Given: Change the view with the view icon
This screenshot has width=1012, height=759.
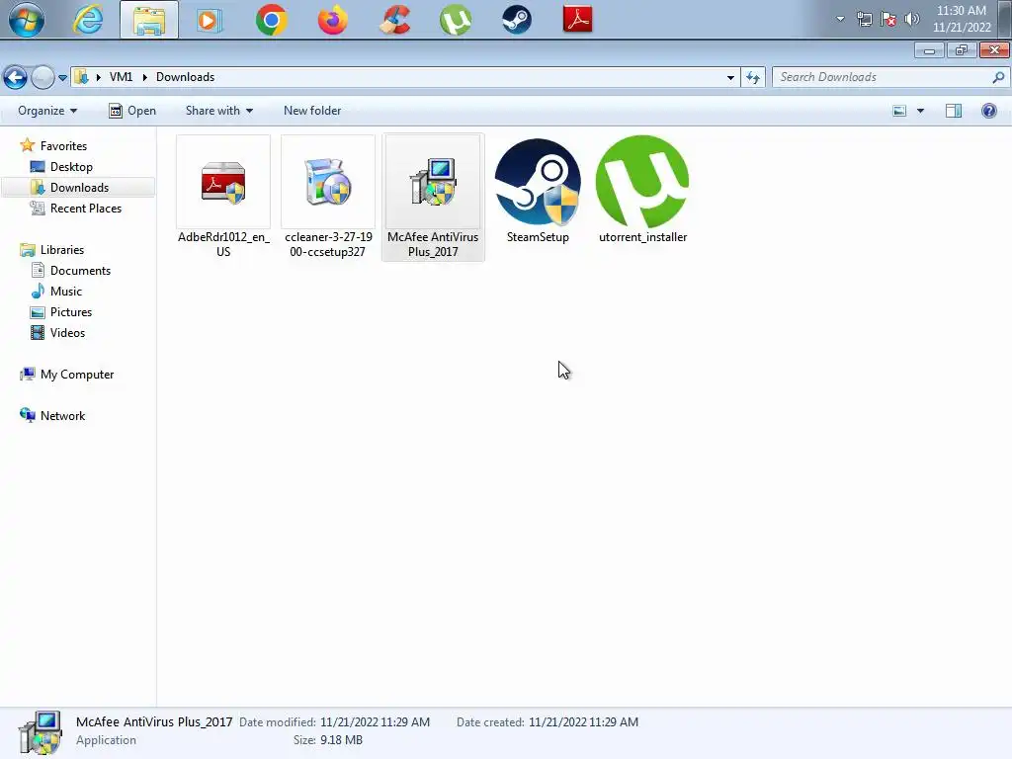Looking at the screenshot, I should point(899,111).
